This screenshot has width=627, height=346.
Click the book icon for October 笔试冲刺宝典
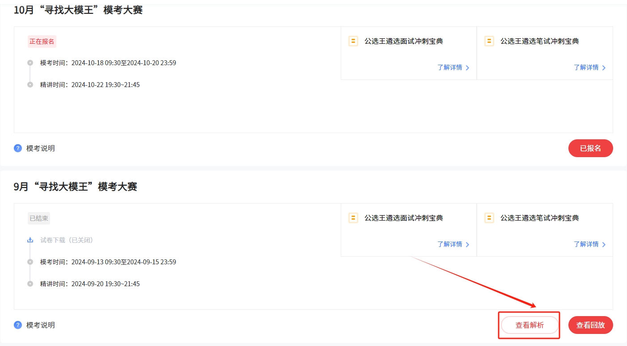pos(489,41)
